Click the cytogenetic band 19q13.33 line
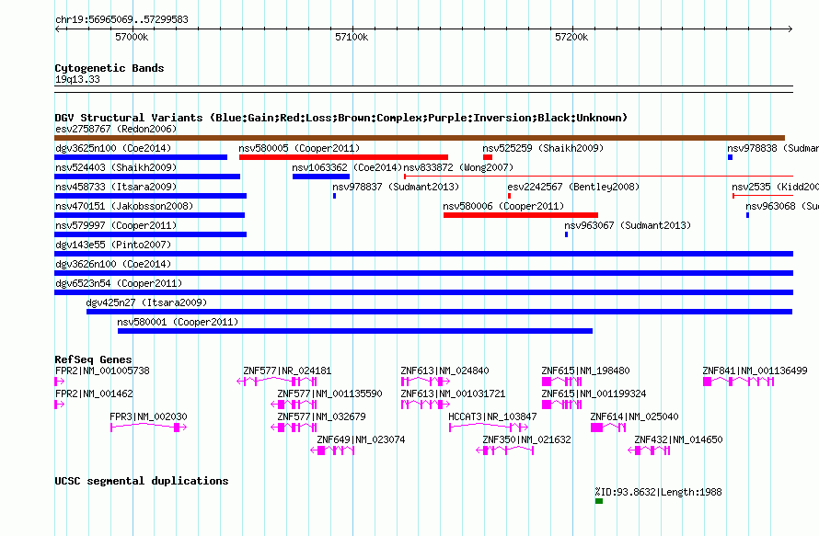 pyautogui.click(x=423, y=89)
